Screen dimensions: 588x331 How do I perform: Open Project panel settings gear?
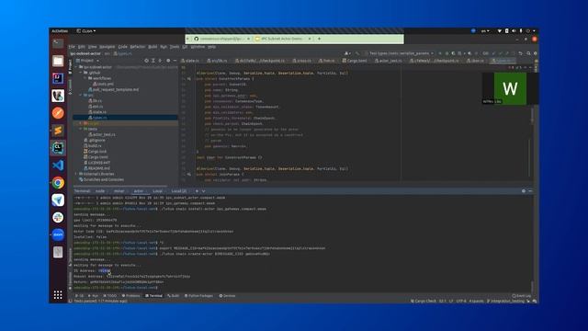168,61
